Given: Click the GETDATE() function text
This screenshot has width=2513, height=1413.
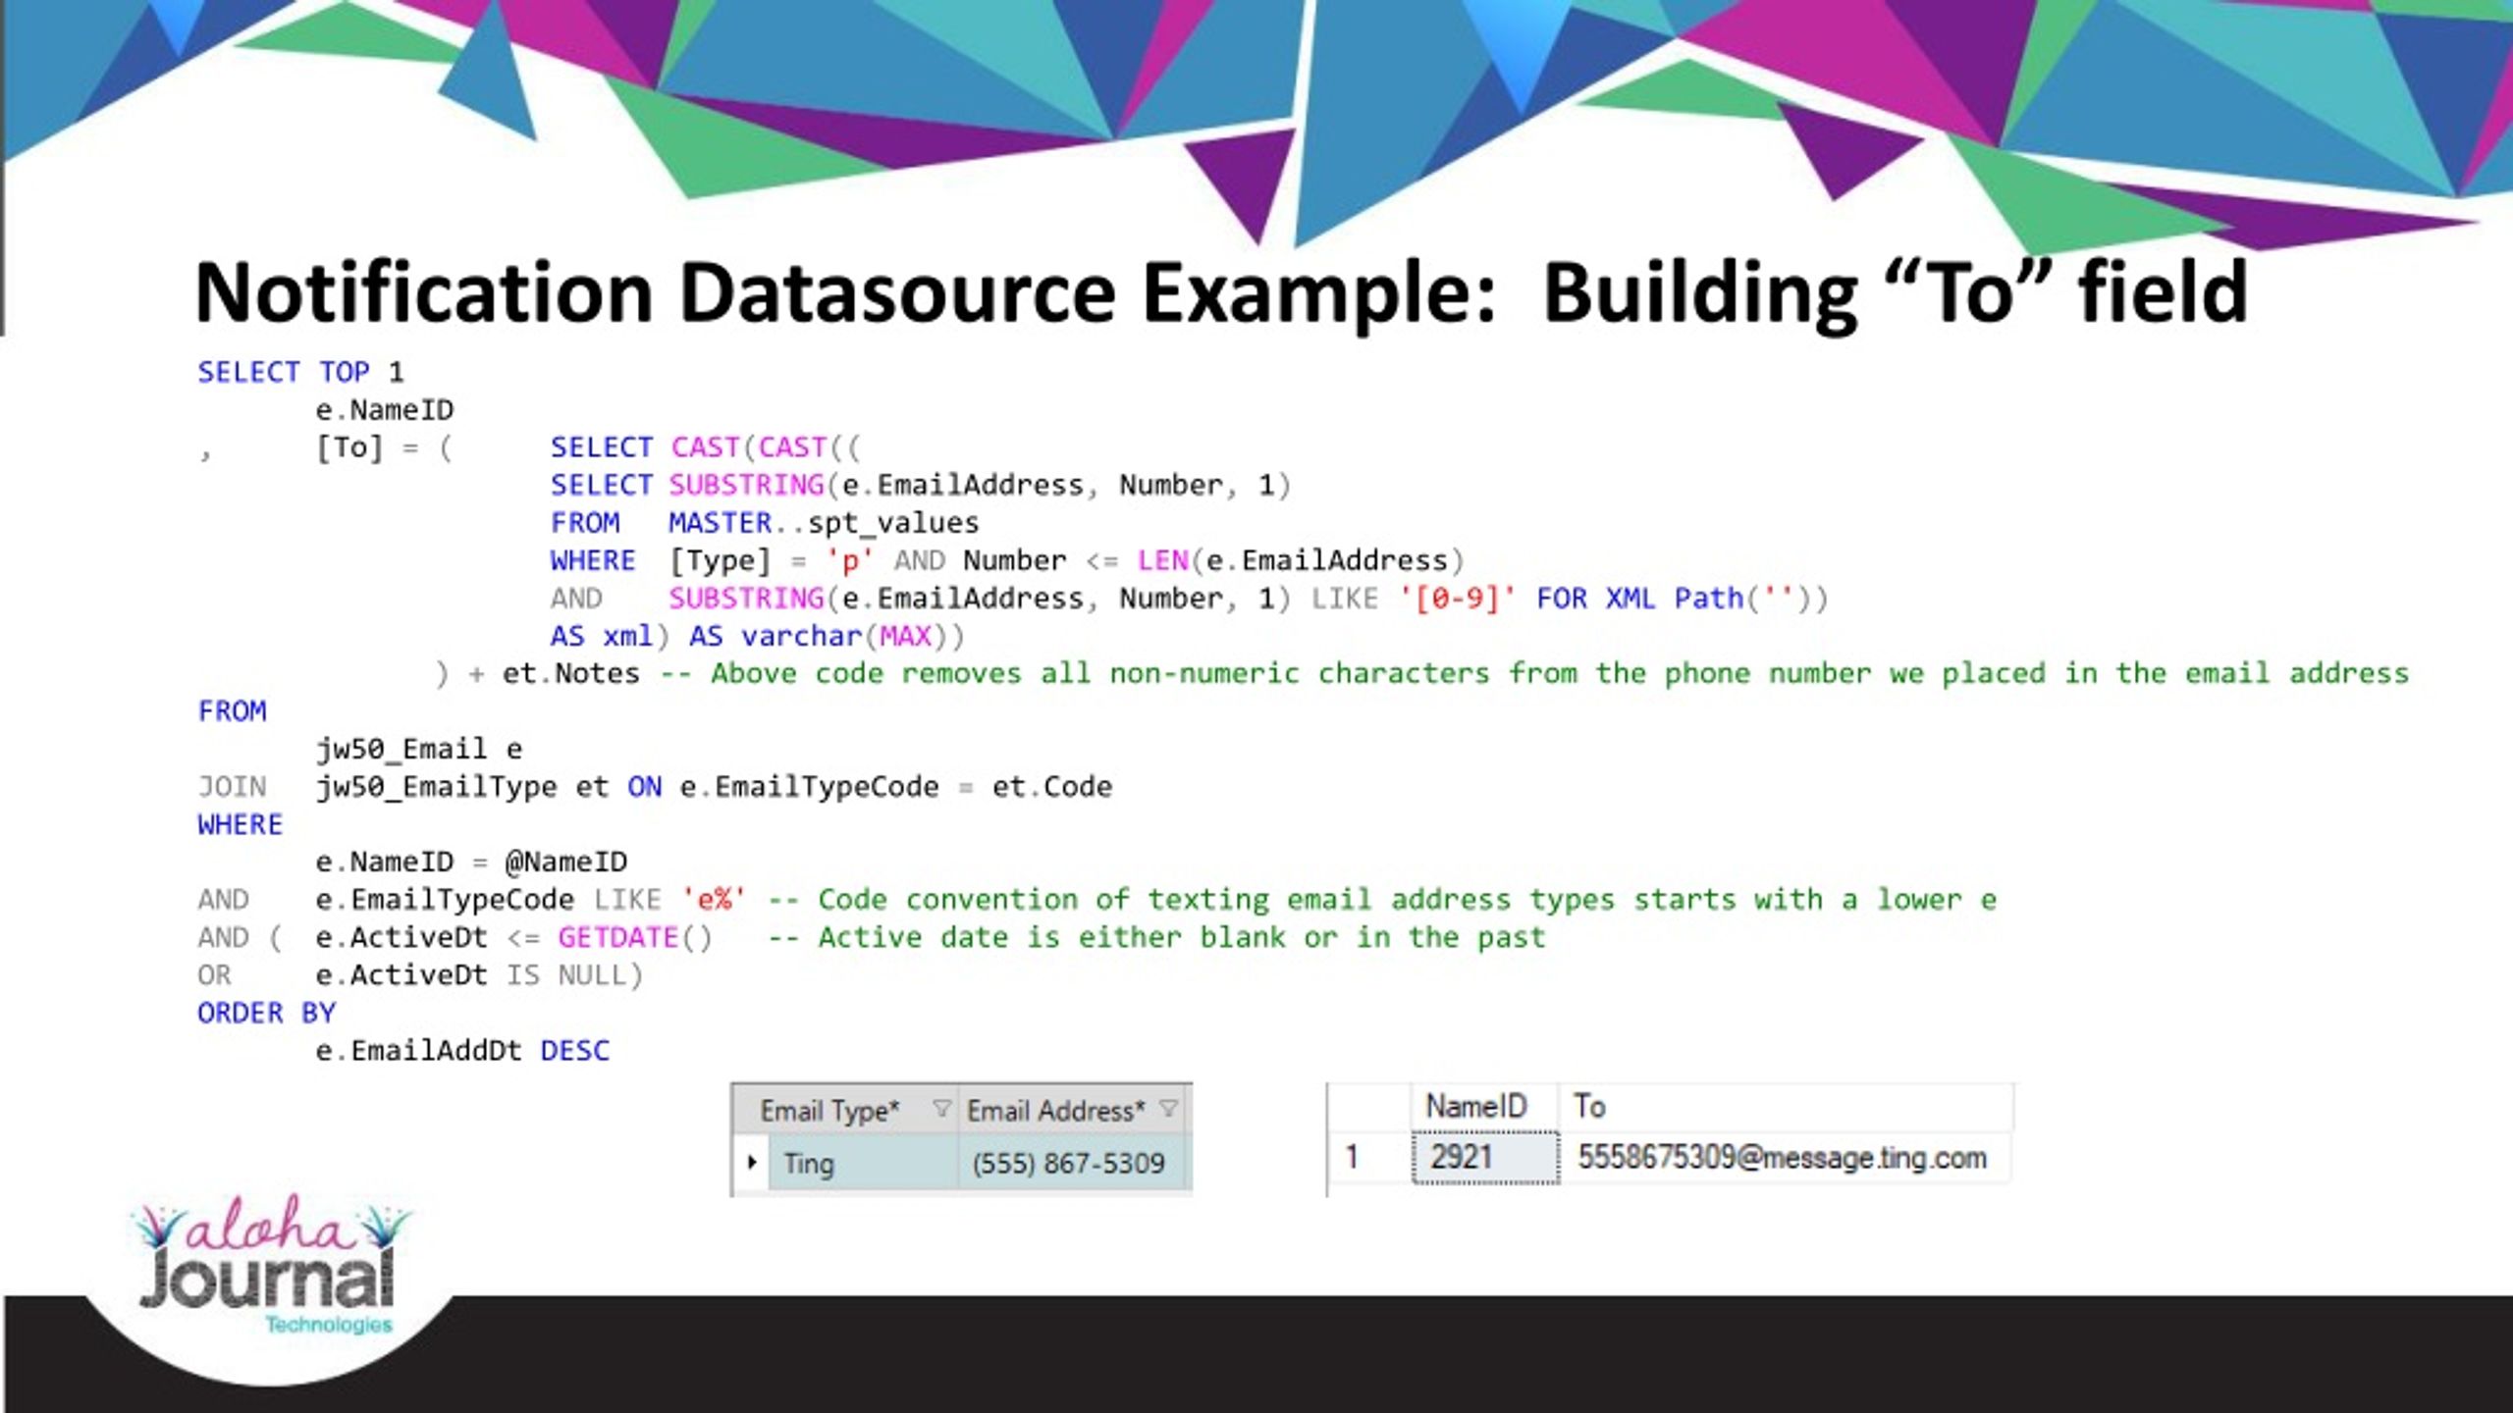Looking at the screenshot, I should point(634,937).
